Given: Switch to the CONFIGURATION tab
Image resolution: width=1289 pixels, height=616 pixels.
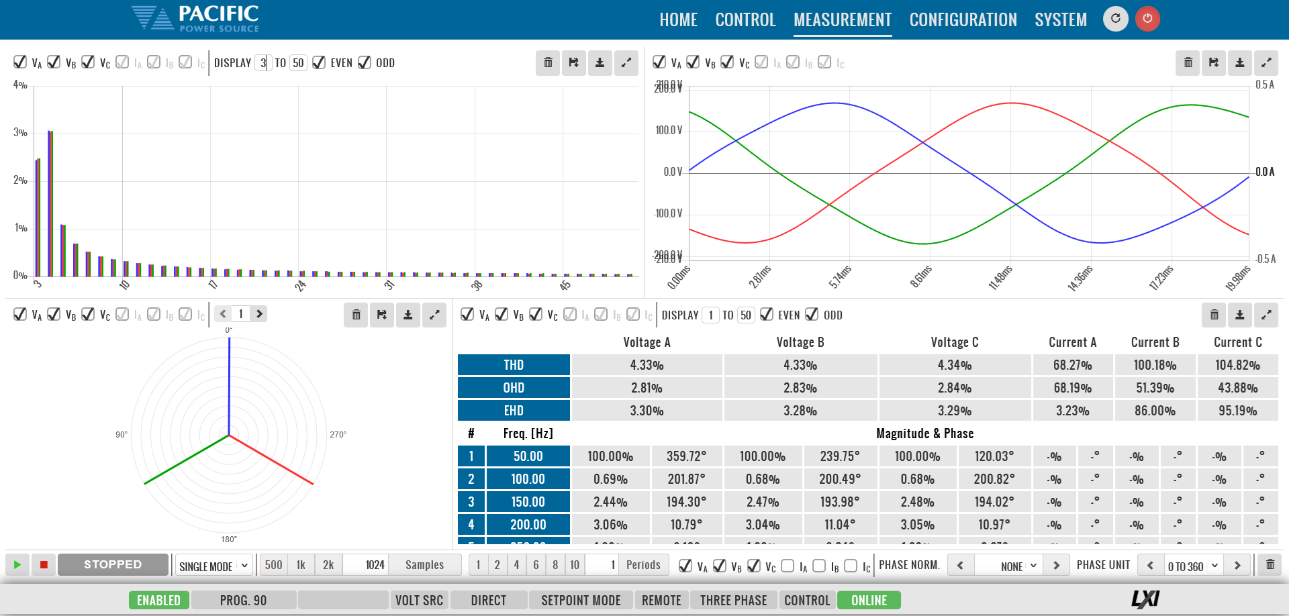Looking at the screenshot, I should 963,19.
